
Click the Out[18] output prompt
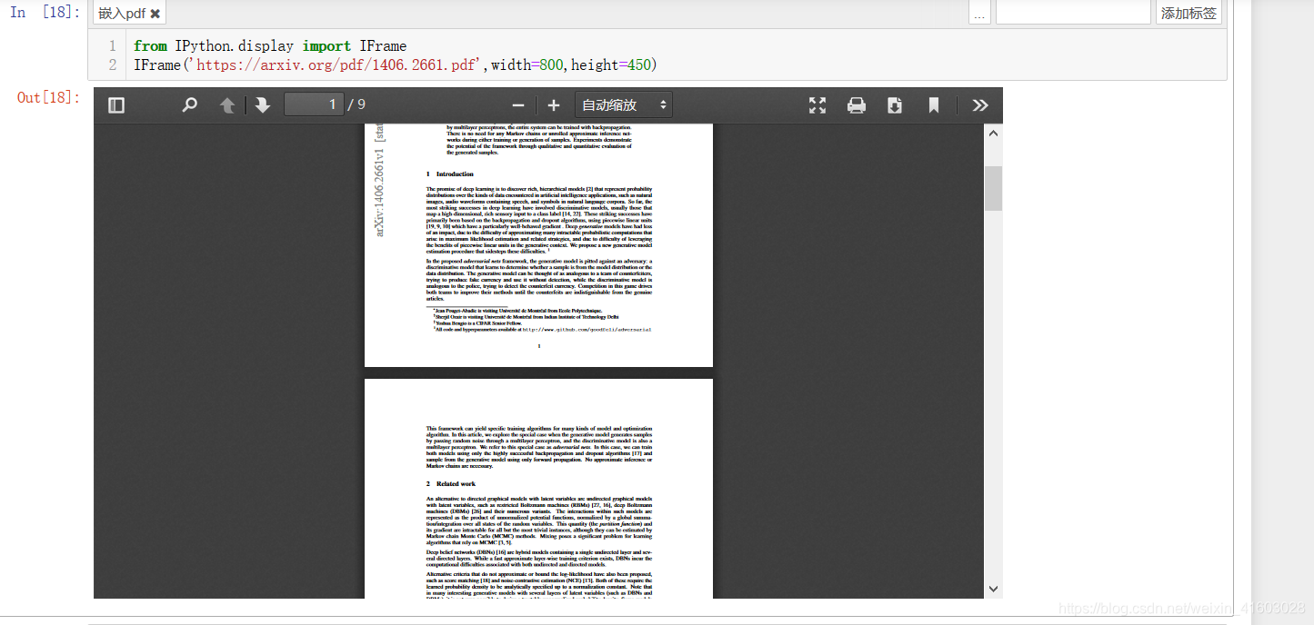[x=49, y=97]
